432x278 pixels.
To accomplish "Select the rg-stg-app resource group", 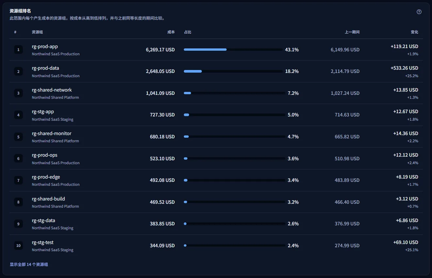I will click(x=43, y=112).
